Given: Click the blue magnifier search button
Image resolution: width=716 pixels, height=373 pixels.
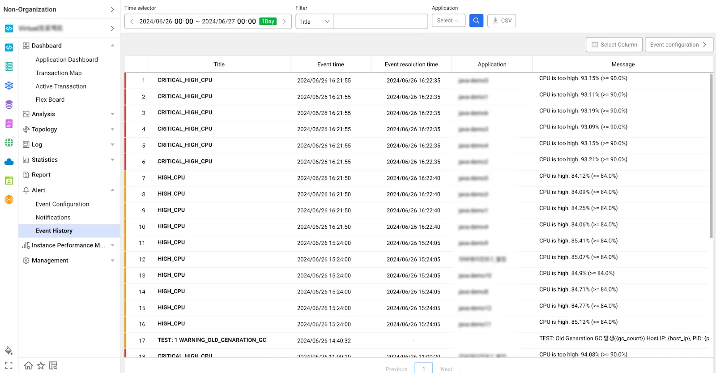Looking at the screenshot, I should click(x=476, y=21).
